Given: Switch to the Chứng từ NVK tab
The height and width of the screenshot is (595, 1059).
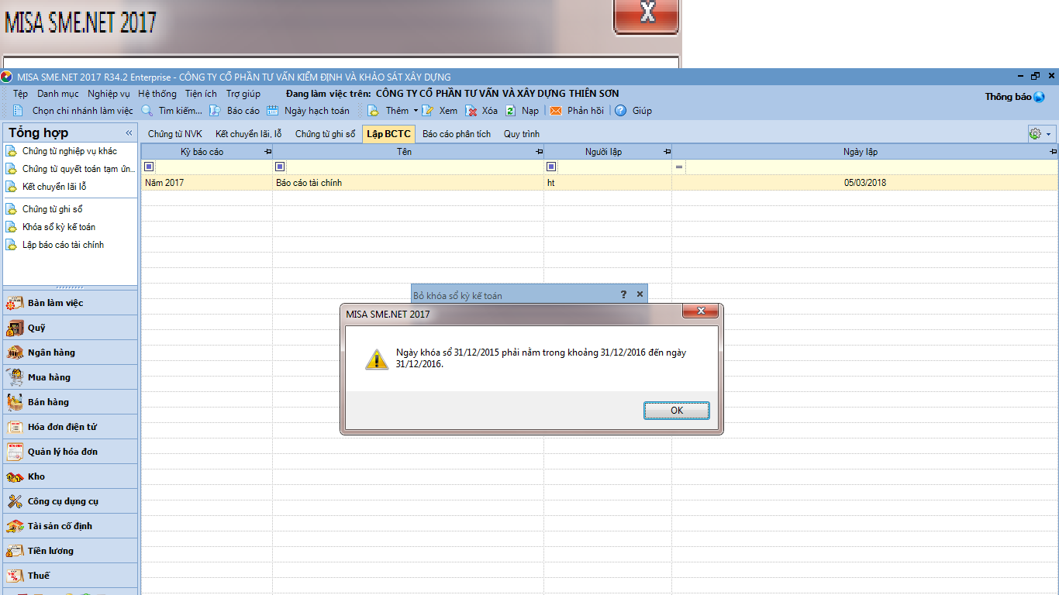Looking at the screenshot, I should pos(175,134).
